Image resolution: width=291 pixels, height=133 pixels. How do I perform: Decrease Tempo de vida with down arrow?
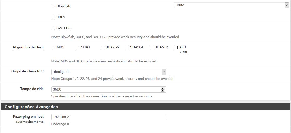(163, 91)
